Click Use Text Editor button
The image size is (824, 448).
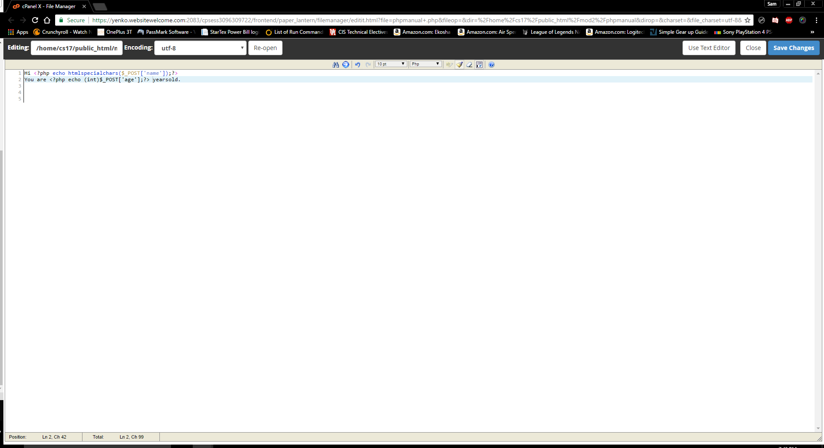tap(709, 48)
